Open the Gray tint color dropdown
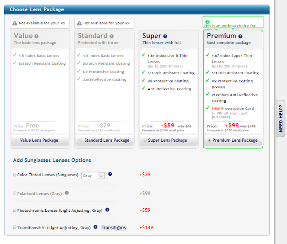Viewport: 287px width, 244px height. [93, 176]
